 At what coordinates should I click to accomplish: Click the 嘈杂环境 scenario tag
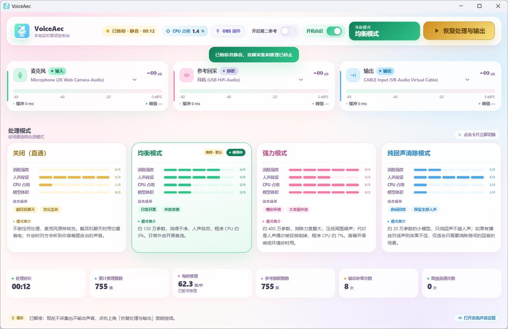273,209
